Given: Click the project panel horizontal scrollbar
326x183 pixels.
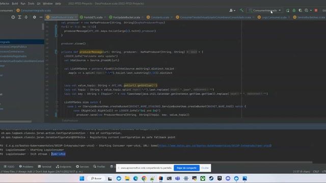Looking at the screenshot, I should coord(16,121).
